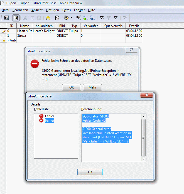Click the Tulipa type cell
Screen dimensions: 184x194
(74, 31)
